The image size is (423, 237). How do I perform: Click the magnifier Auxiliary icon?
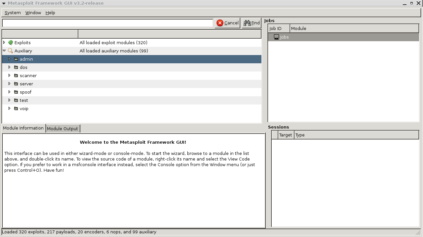click(x=11, y=51)
